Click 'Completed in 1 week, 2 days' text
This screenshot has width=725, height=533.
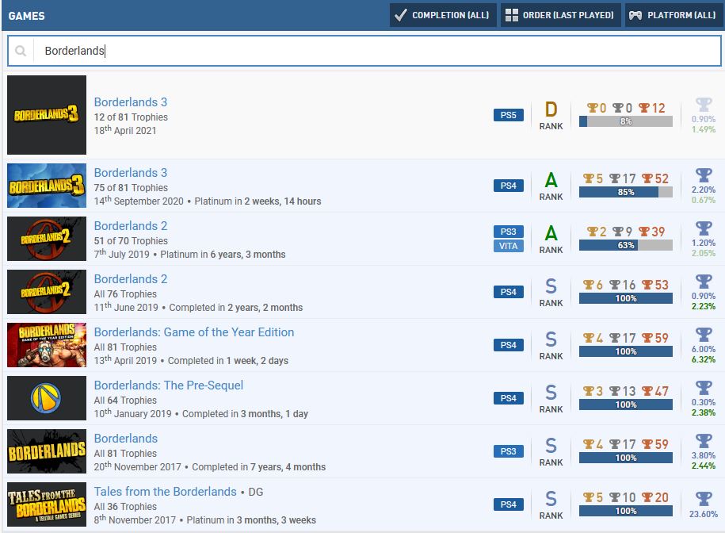[228, 361]
